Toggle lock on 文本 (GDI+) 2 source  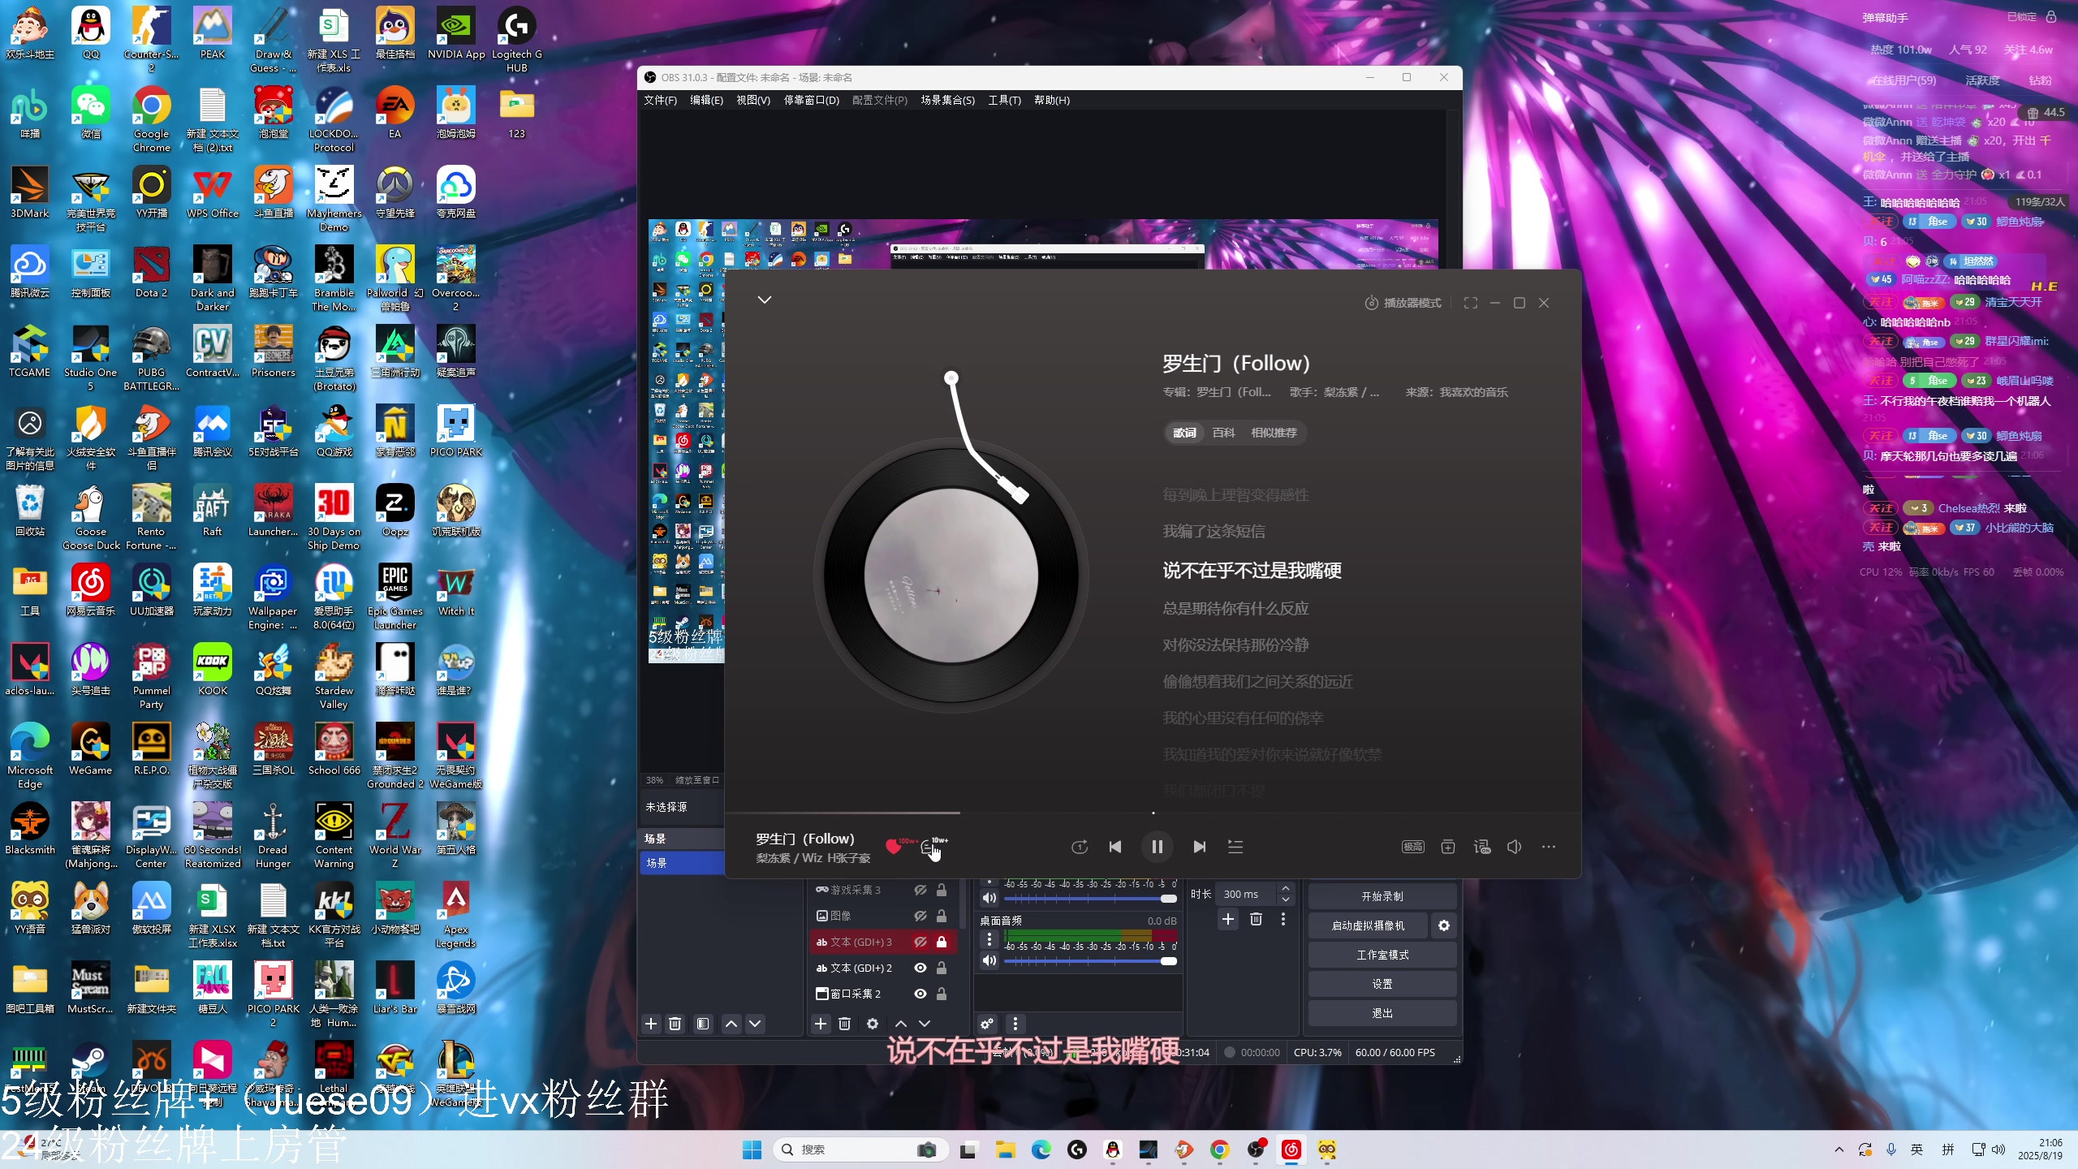[x=942, y=968]
